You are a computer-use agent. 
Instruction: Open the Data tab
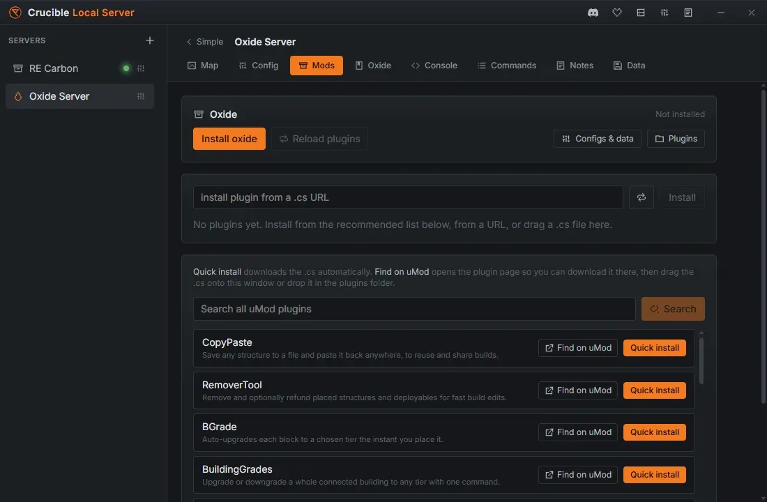tap(629, 66)
